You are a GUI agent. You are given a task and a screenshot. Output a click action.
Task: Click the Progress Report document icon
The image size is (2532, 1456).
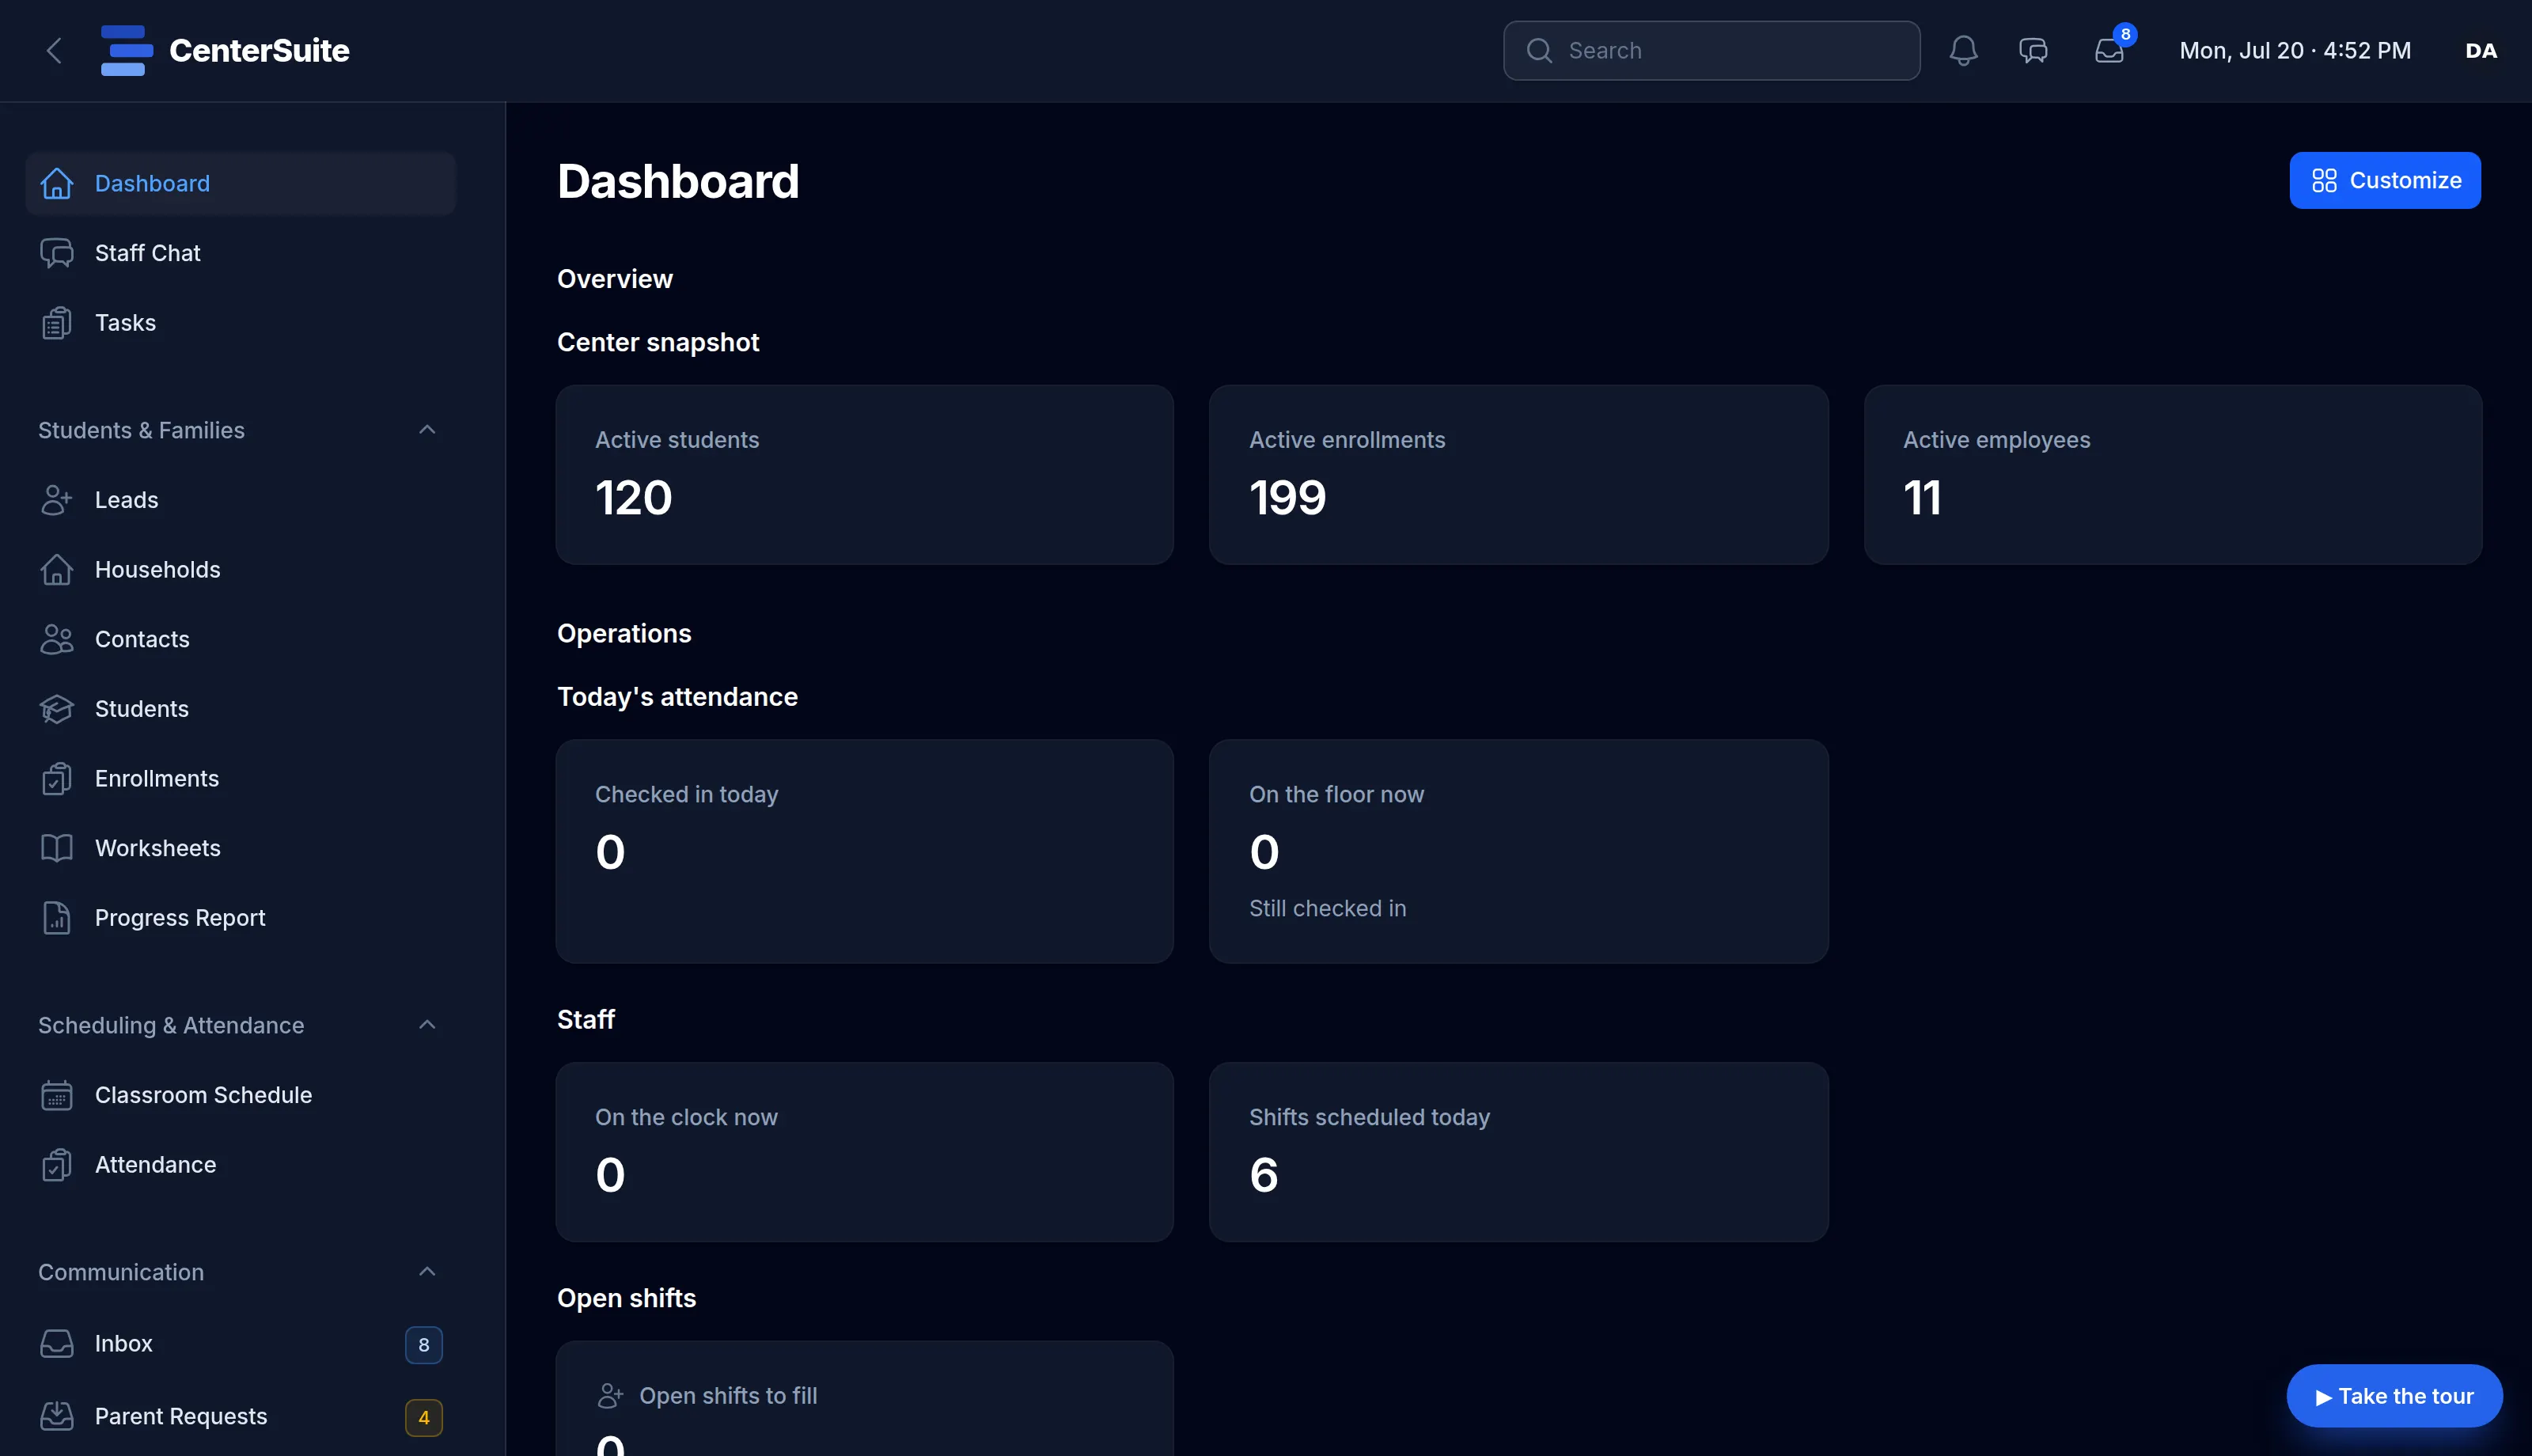click(x=57, y=918)
